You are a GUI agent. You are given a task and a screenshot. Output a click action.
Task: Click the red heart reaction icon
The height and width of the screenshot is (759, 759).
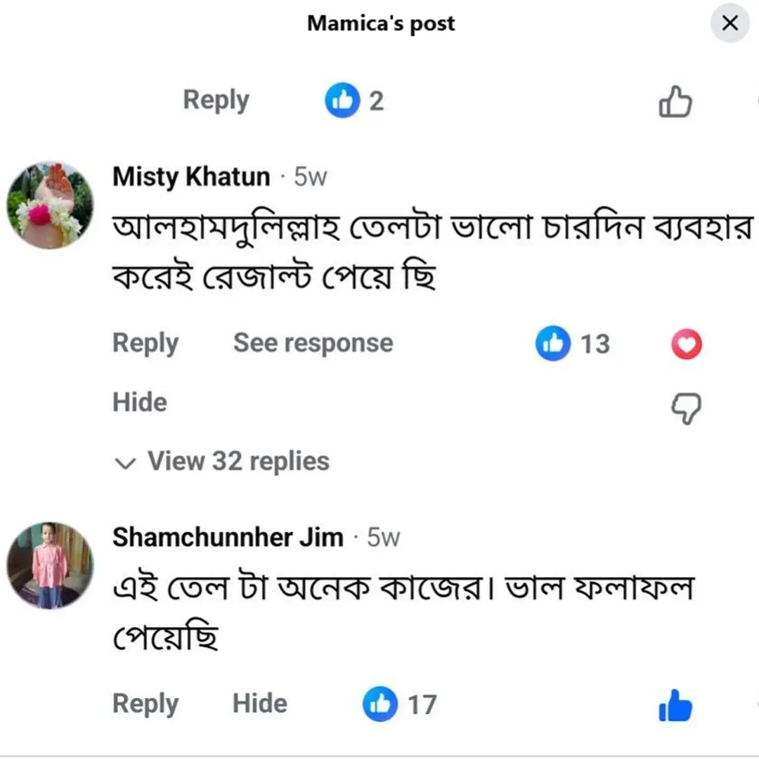686,344
